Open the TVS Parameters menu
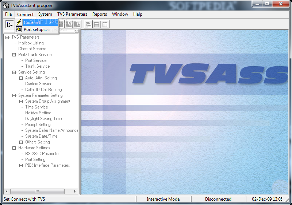The image size is (292, 205). 72,14
